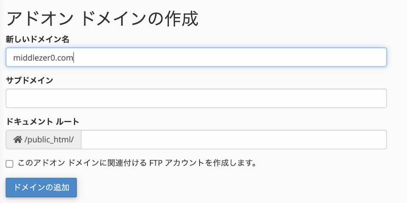Image resolution: width=407 pixels, height=203 pixels.
Task: Click the word FTP in the checkbox description
Action: click(156, 163)
